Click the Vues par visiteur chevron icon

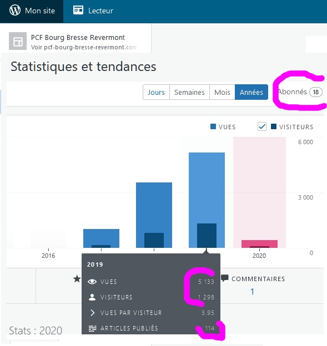pyautogui.click(x=92, y=313)
